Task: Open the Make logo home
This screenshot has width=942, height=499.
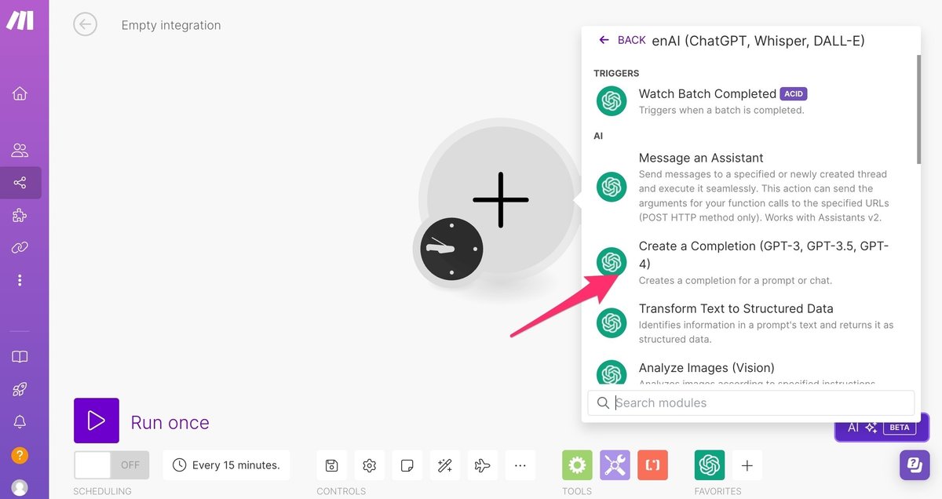Action: coord(20,20)
